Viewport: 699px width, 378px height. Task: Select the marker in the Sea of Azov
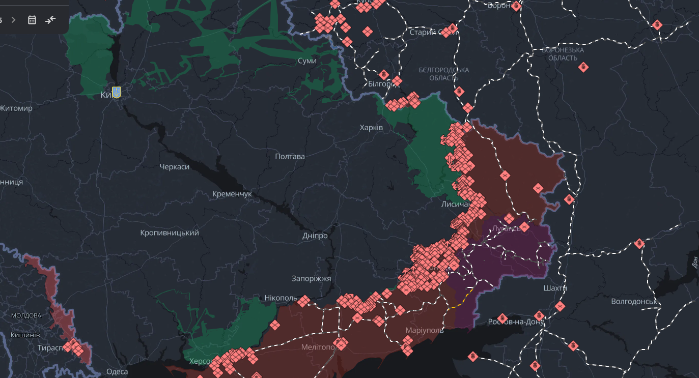(x=473, y=356)
